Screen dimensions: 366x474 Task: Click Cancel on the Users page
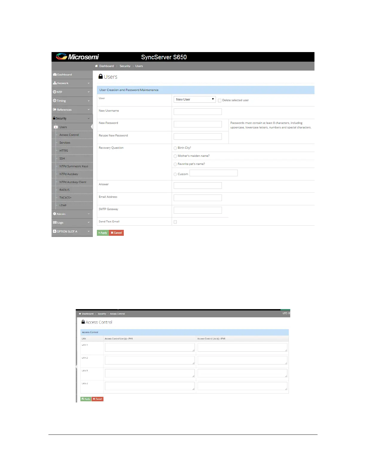(116, 233)
